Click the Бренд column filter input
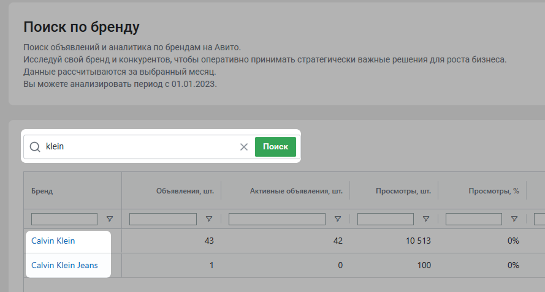The width and height of the screenshot is (545, 292). (64, 219)
